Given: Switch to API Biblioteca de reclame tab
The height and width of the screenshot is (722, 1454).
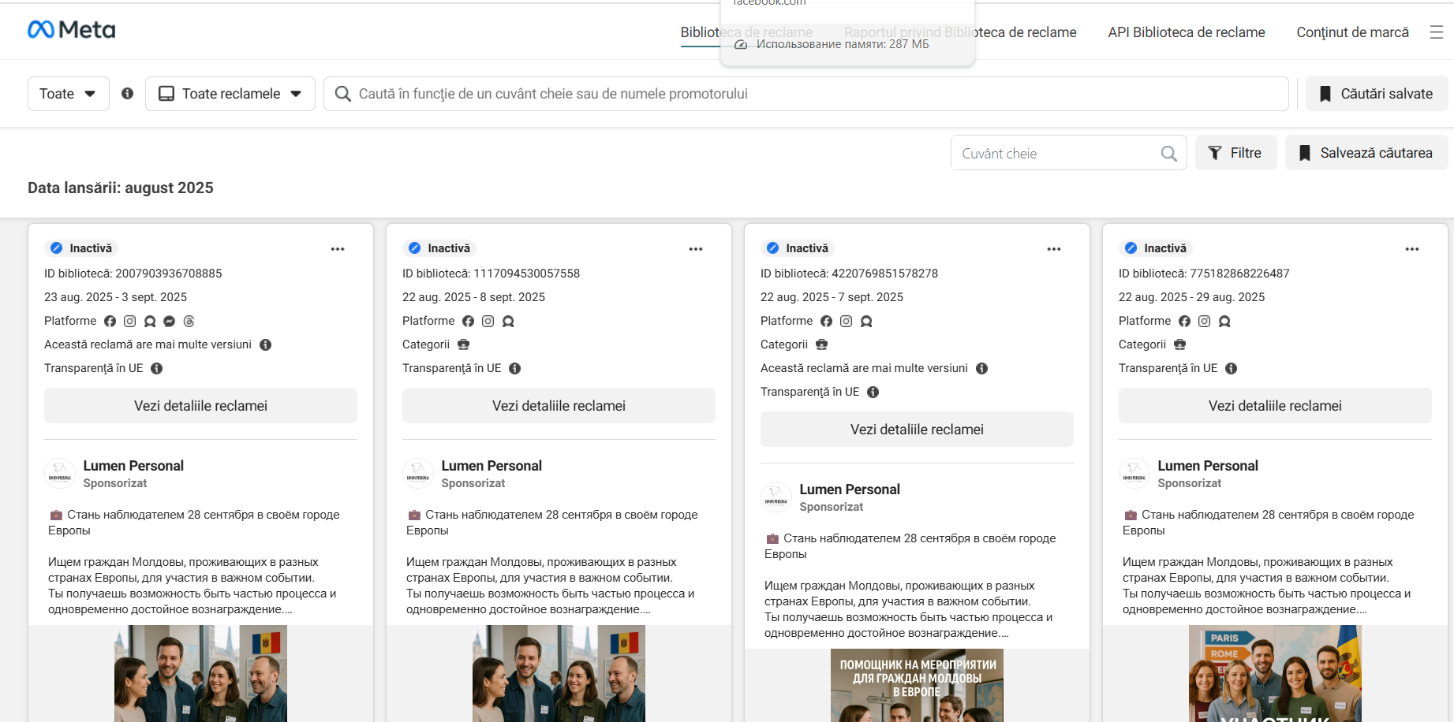Looking at the screenshot, I should [x=1187, y=32].
